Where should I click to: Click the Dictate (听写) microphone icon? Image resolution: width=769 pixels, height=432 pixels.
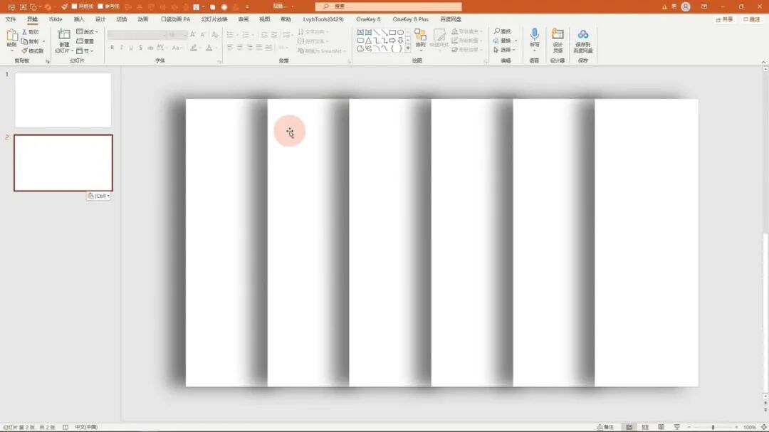535,34
